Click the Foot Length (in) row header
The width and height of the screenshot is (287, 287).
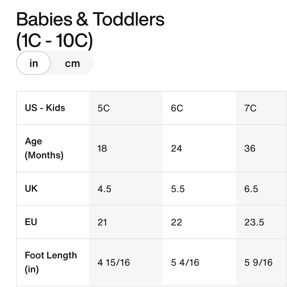coord(53,262)
